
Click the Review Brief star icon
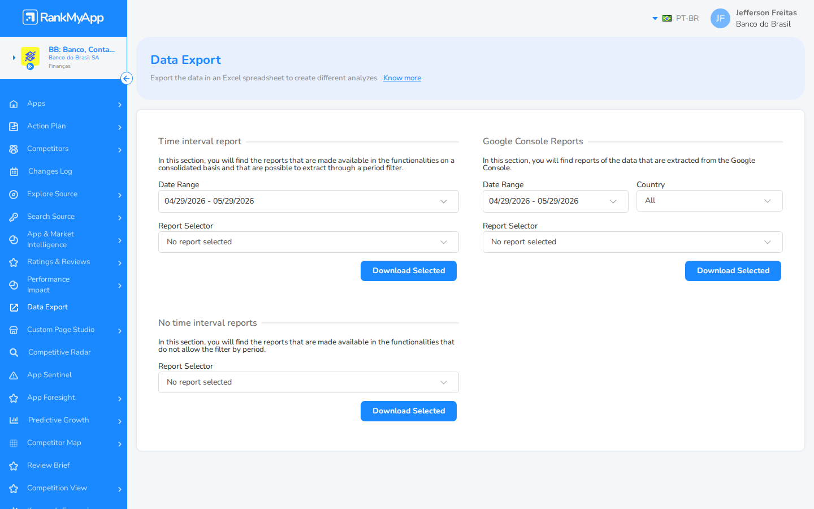[14, 466]
